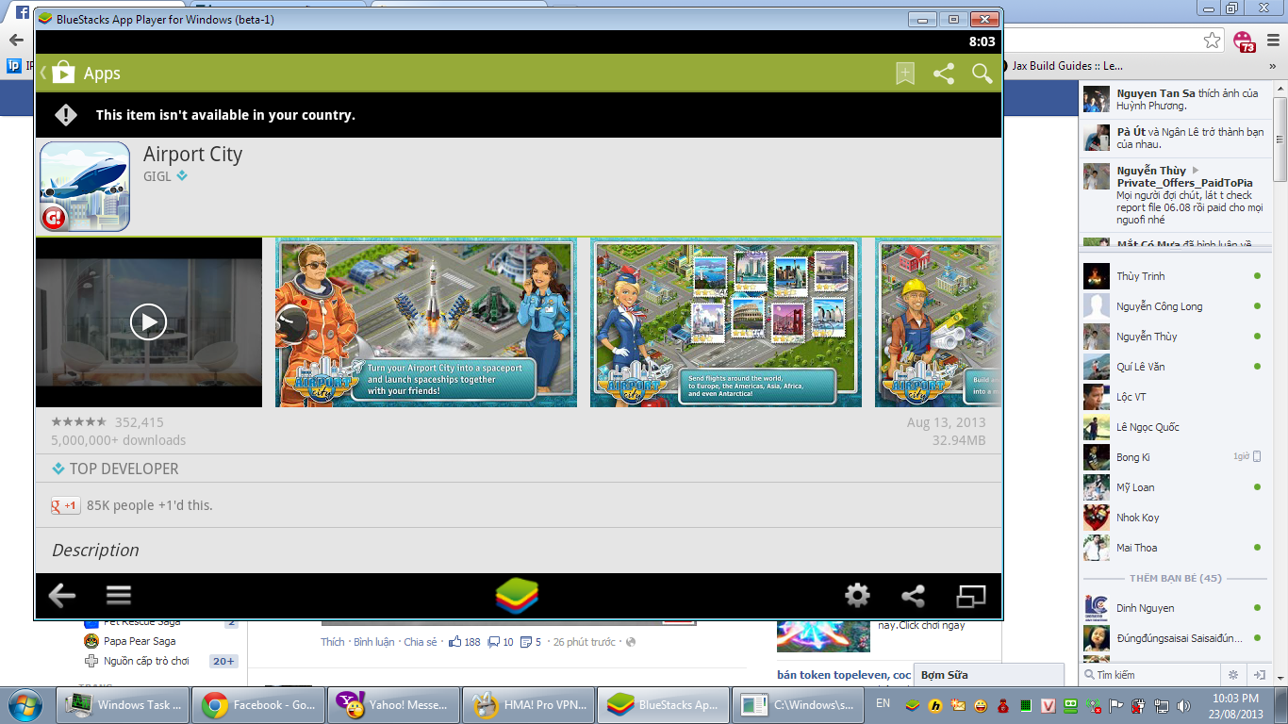1288x724 pixels.
Task: Click the Tìm kiếm chat search field
Action: pyautogui.click(x=1150, y=675)
